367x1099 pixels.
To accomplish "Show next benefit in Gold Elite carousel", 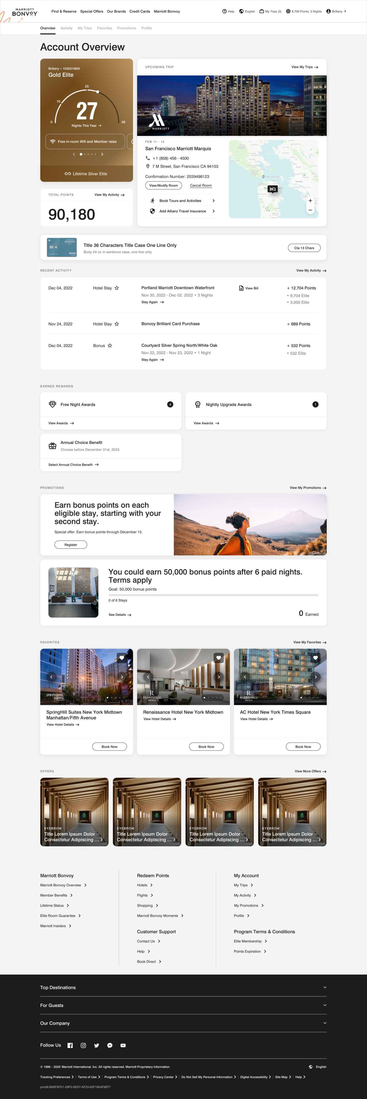I will click(102, 155).
